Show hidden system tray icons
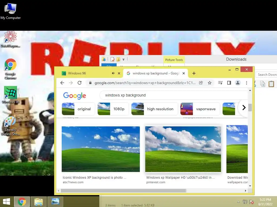This screenshot has width=277, height=207. (239, 202)
